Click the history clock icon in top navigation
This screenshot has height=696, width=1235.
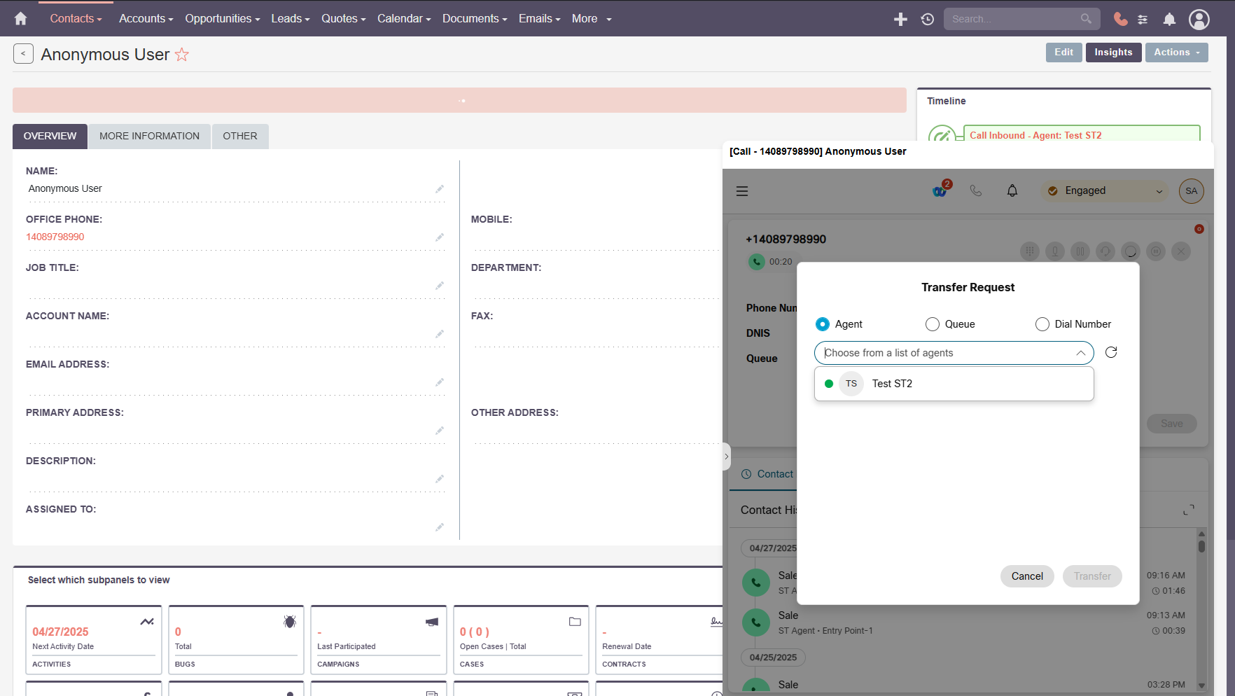click(x=928, y=19)
